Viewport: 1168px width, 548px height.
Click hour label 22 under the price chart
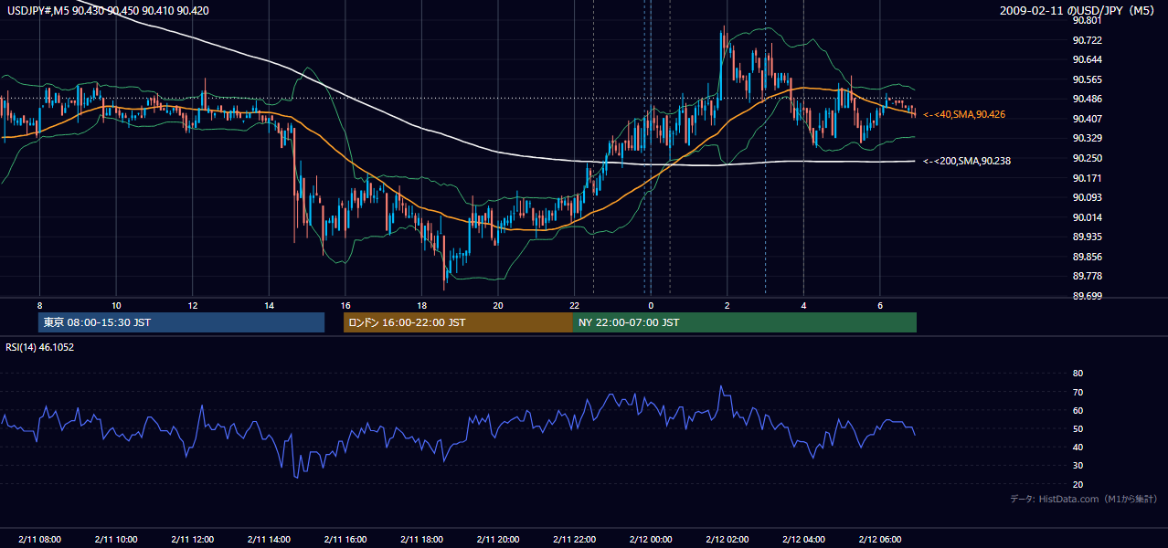[x=574, y=305]
